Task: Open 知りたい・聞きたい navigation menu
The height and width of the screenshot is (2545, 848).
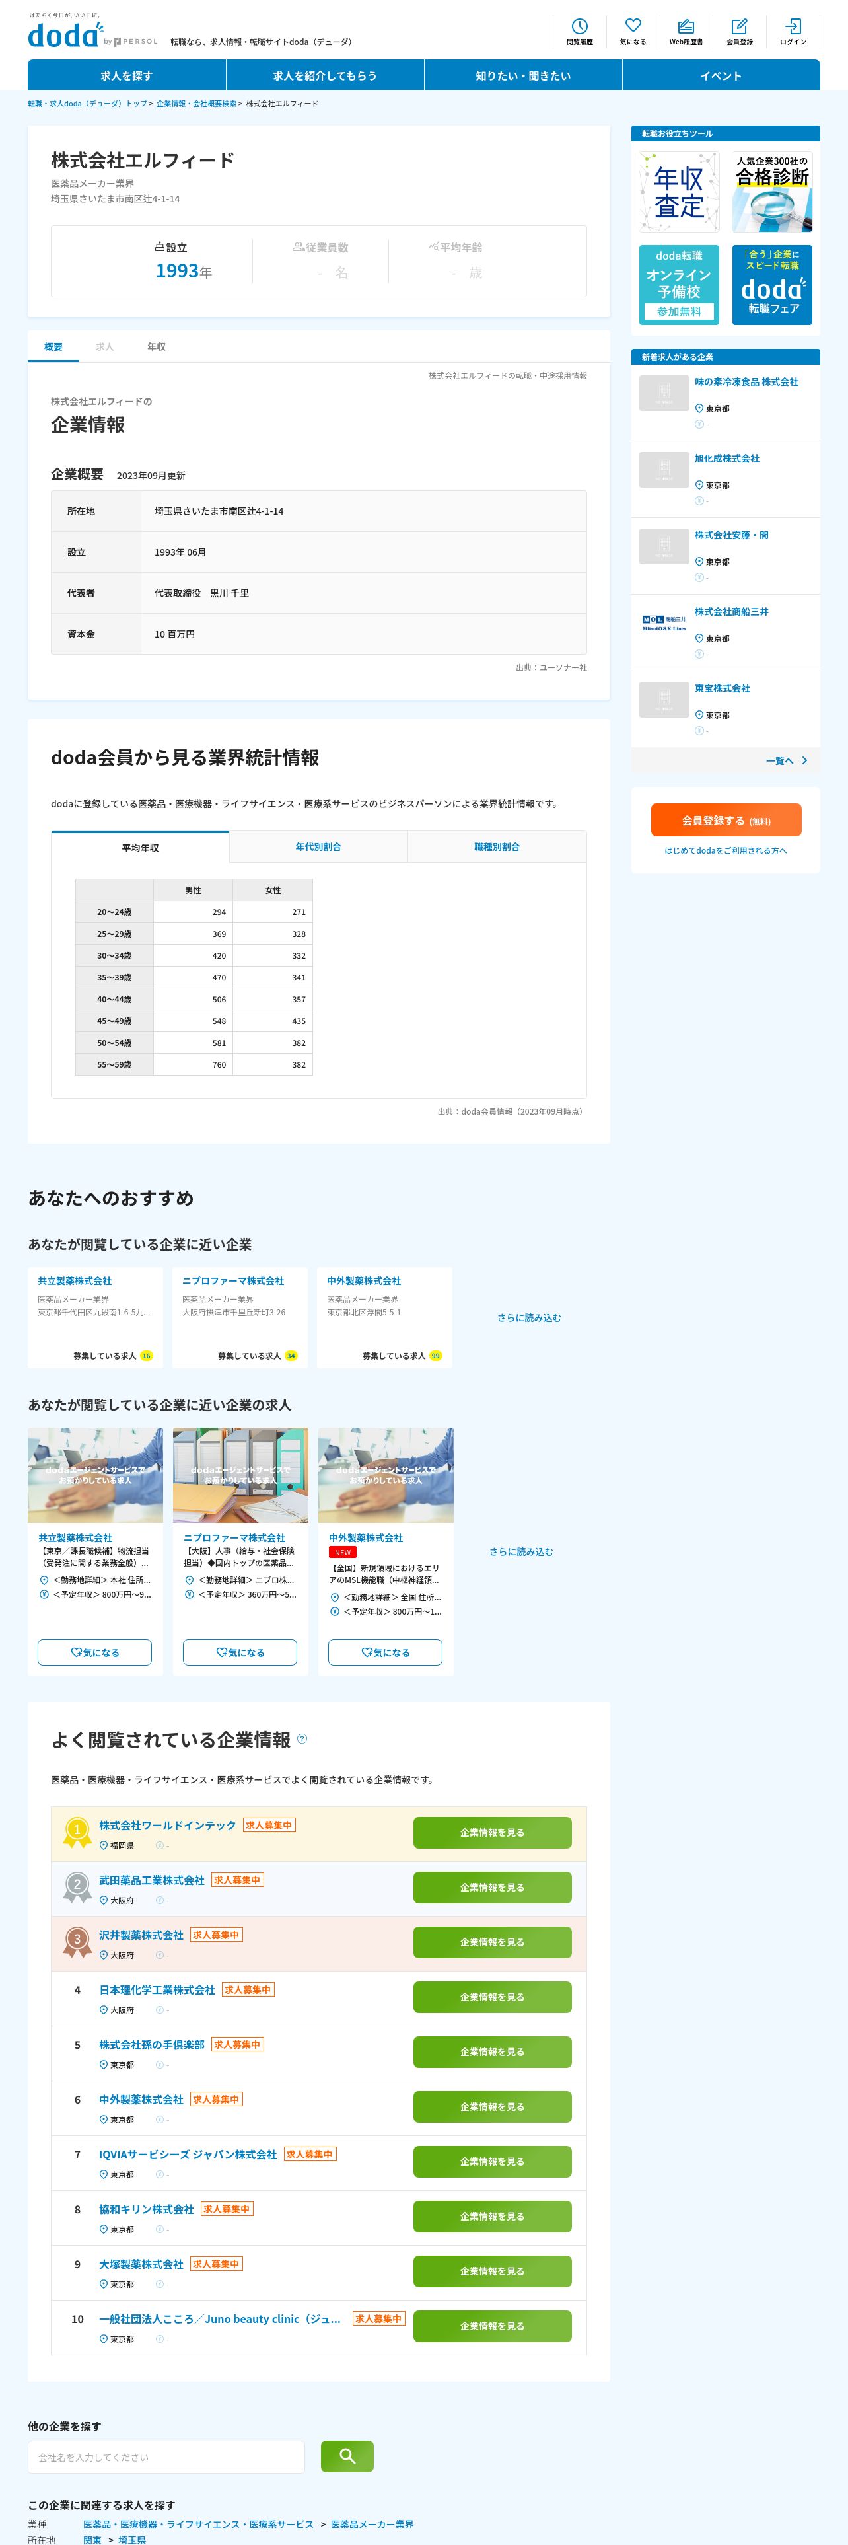Action: click(x=523, y=75)
